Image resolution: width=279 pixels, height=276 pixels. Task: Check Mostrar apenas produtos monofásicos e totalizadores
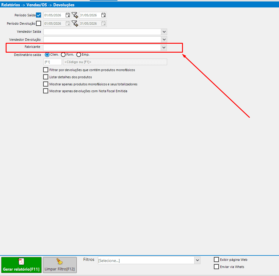[46, 84]
